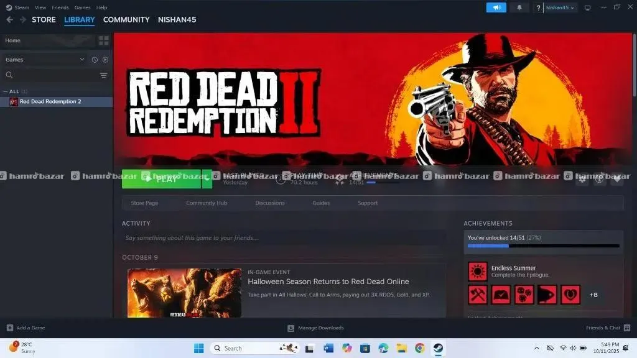Viewport: 637px width, 358px height.
Task: Open game settings gear icon
Action: click(x=582, y=180)
